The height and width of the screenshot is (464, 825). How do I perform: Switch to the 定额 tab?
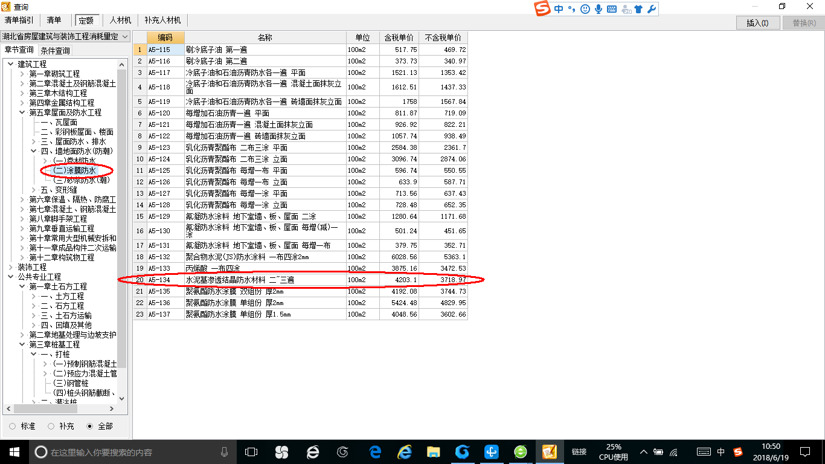[x=88, y=21]
